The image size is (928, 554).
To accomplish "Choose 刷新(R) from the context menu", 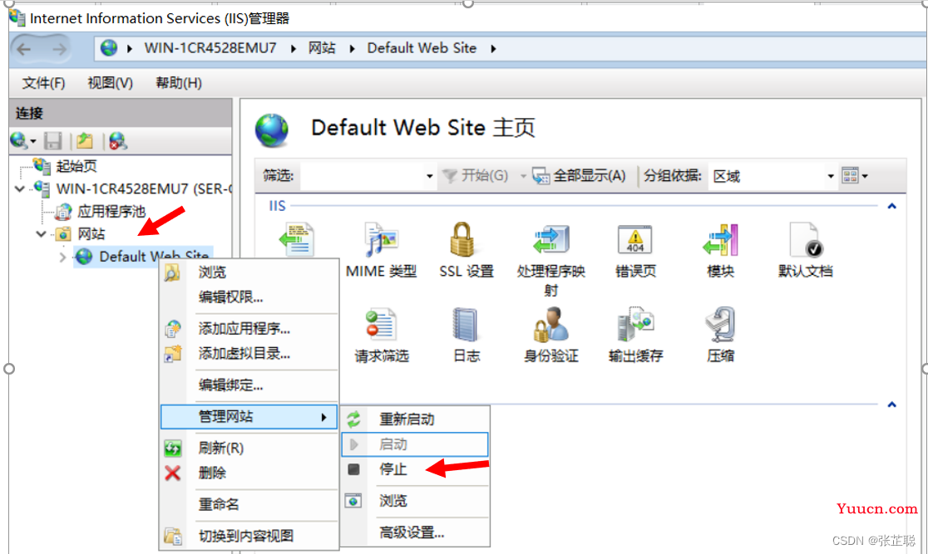I will (x=249, y=449).
